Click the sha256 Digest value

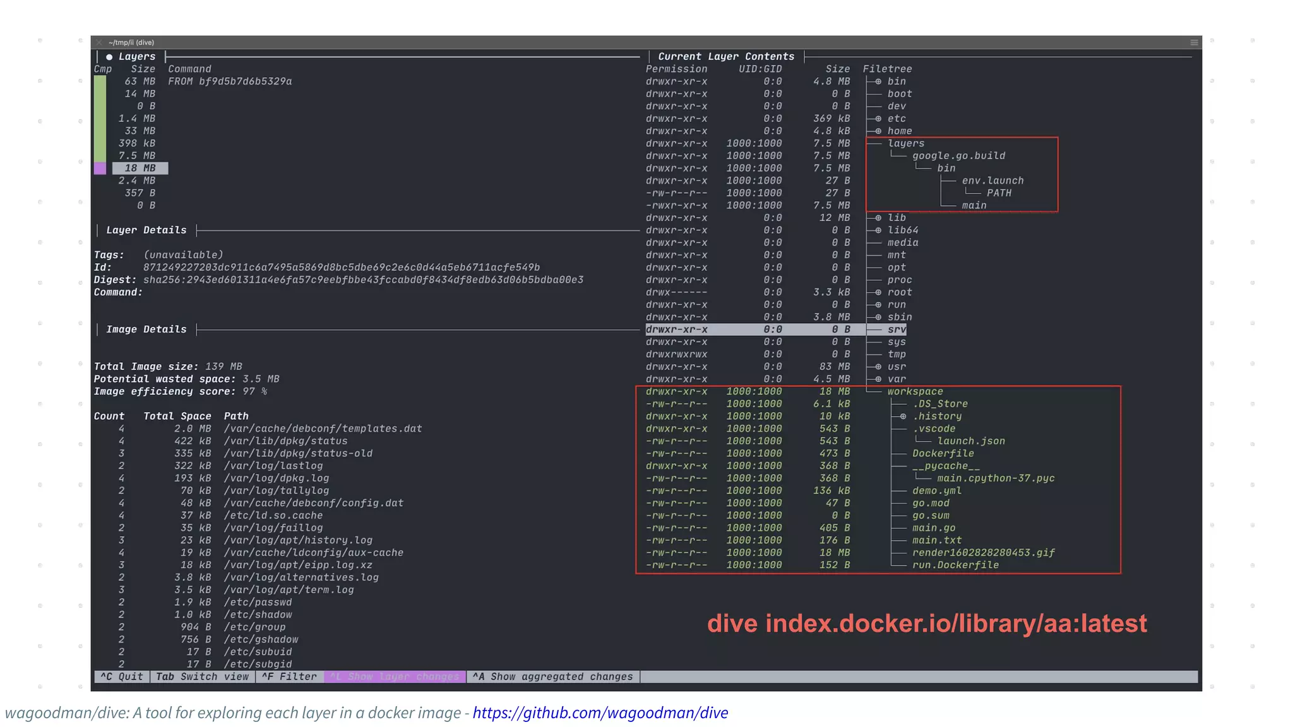click(364, 280)
